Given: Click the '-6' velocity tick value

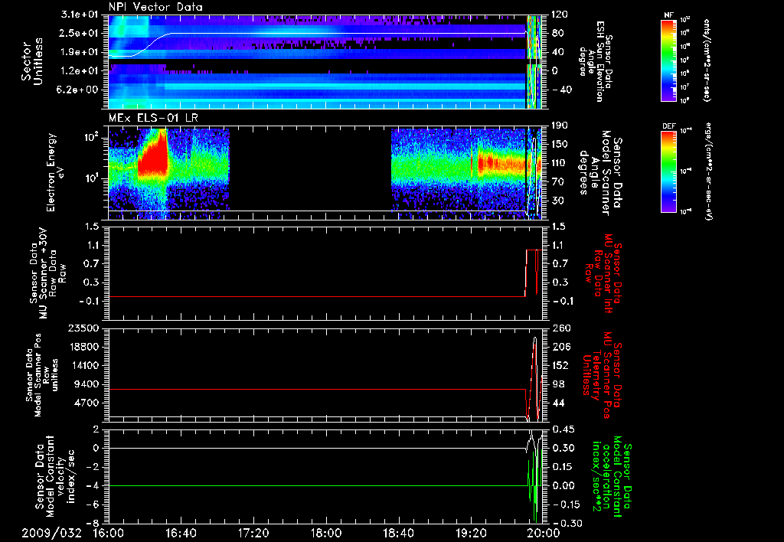Looking at the screenshot, I should (x=93, y=504).
